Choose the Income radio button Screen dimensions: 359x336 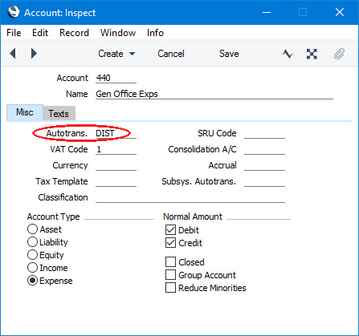[x=32, y=268]
